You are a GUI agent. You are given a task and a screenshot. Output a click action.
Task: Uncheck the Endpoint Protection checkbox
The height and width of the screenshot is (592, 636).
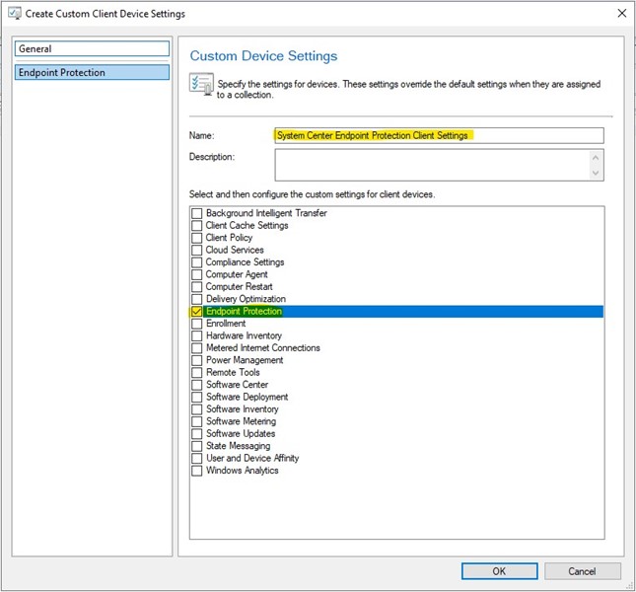click(197, 312)
